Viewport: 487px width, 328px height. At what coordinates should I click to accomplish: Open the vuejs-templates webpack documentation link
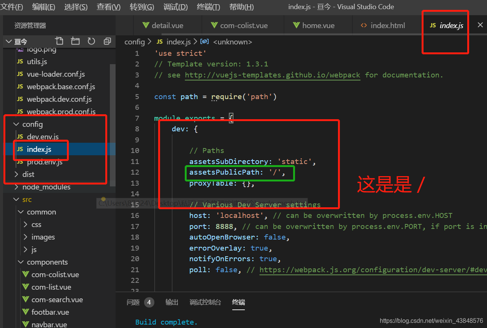click(273, 75)
